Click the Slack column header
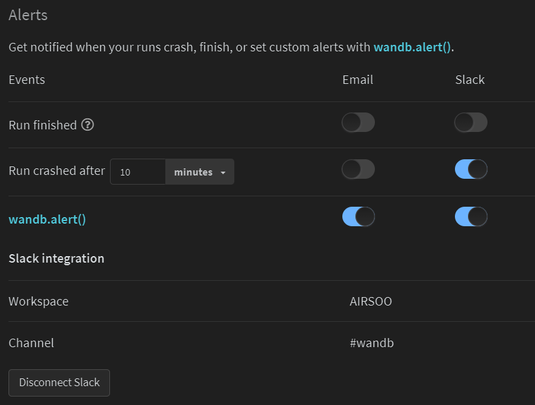The width and height of the screenshot is (535, 405). [x=470, y=80]
